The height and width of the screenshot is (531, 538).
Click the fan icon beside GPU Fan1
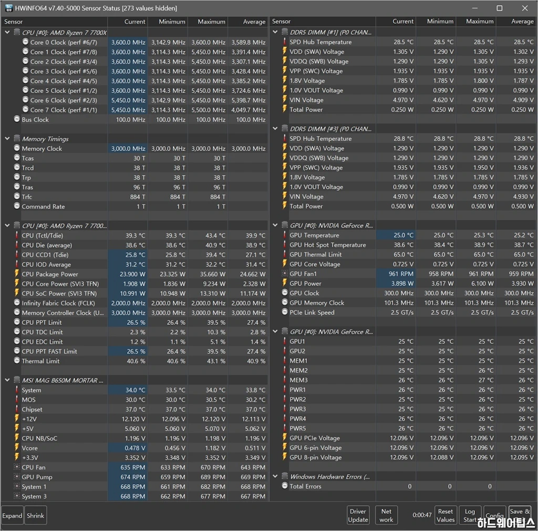pyautogui.click(x=284, y=273)
